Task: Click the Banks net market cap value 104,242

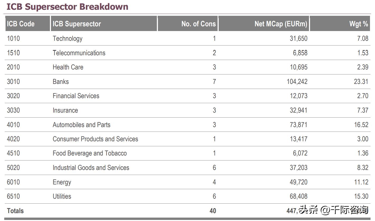Action: point(297,82)
